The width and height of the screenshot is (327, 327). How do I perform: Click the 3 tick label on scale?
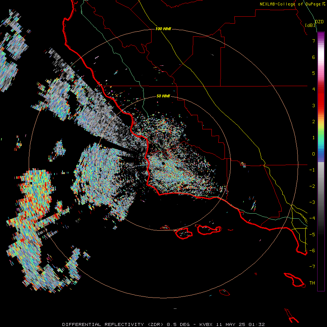314,105
